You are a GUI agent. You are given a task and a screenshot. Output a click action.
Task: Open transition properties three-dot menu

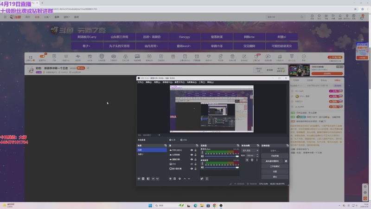coord(257,160)
